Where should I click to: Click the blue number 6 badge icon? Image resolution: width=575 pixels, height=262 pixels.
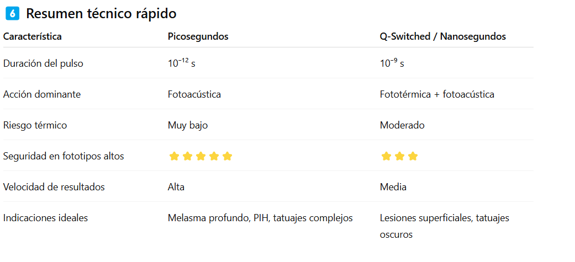click(x=12, y=14)
